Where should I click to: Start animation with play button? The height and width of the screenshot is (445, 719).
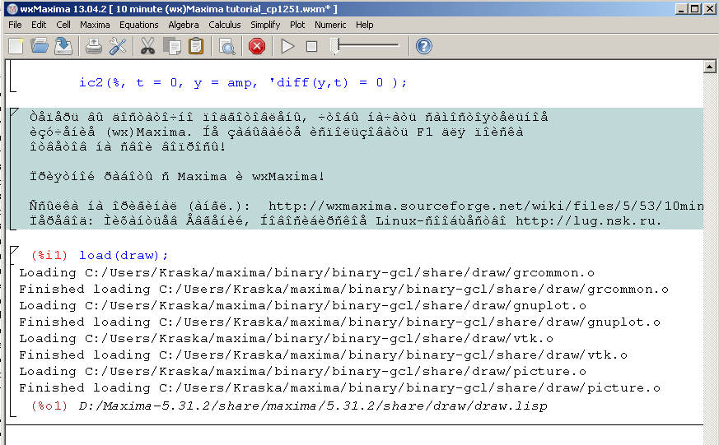click(287, 46)
